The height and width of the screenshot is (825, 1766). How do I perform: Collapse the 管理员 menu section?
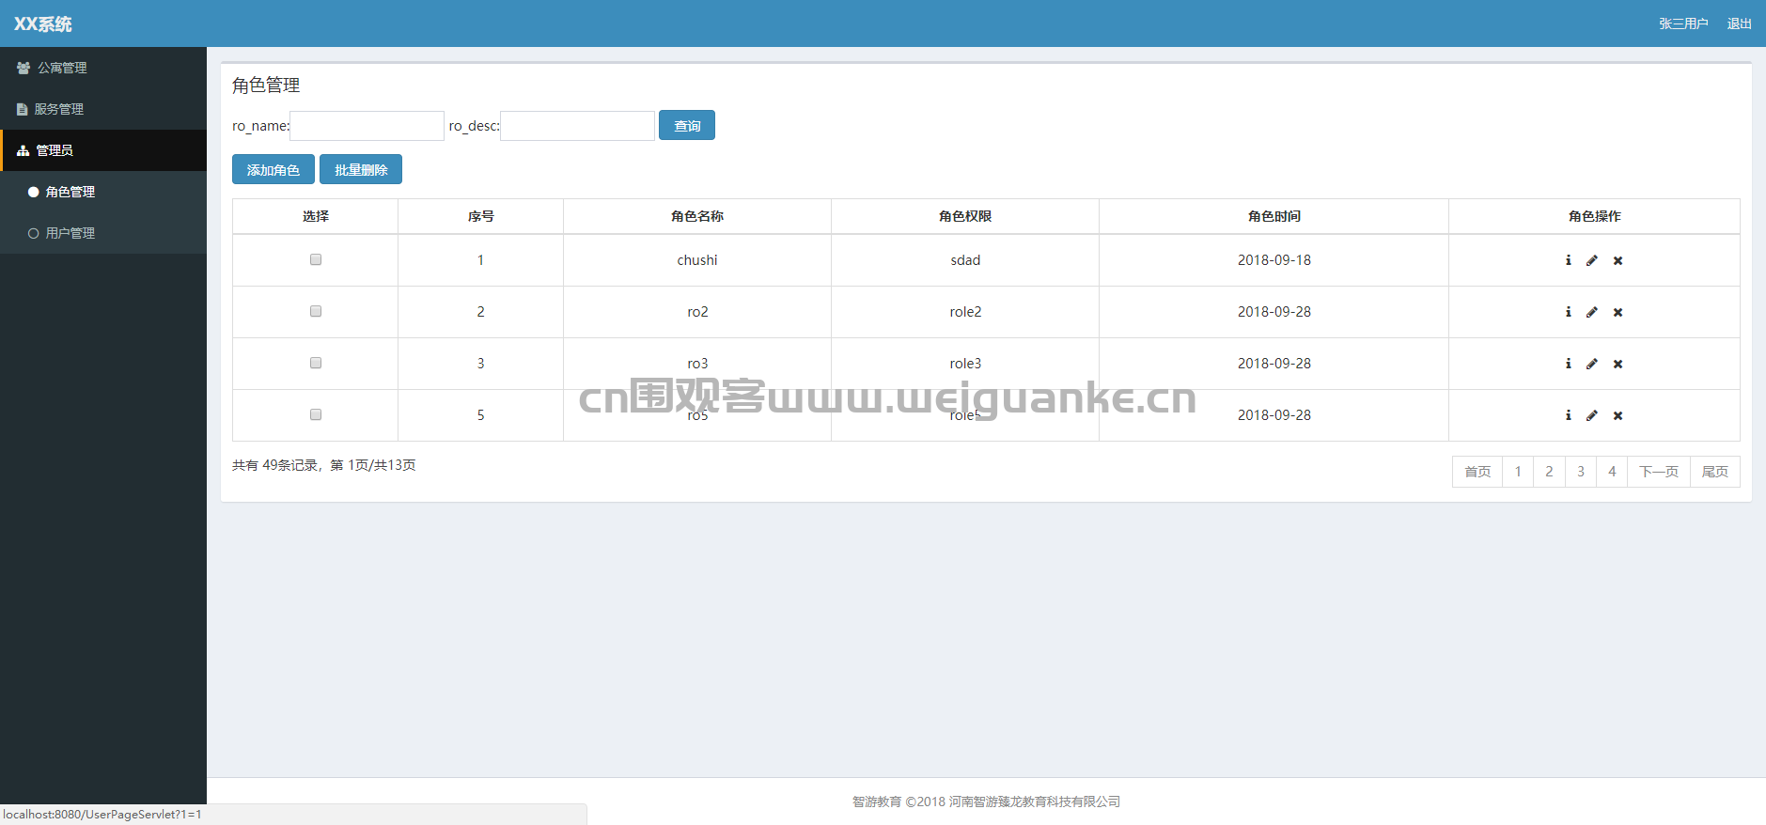pyautogui.click(x=103, y=150)
